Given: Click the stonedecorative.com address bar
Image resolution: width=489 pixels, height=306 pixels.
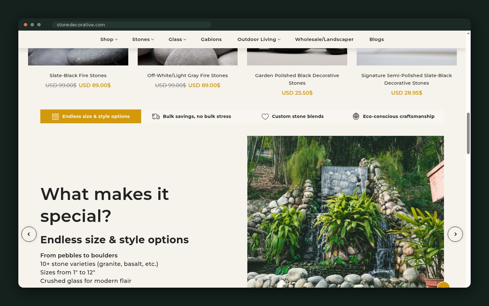Looking at the screenshot, I should pos(131,25).
